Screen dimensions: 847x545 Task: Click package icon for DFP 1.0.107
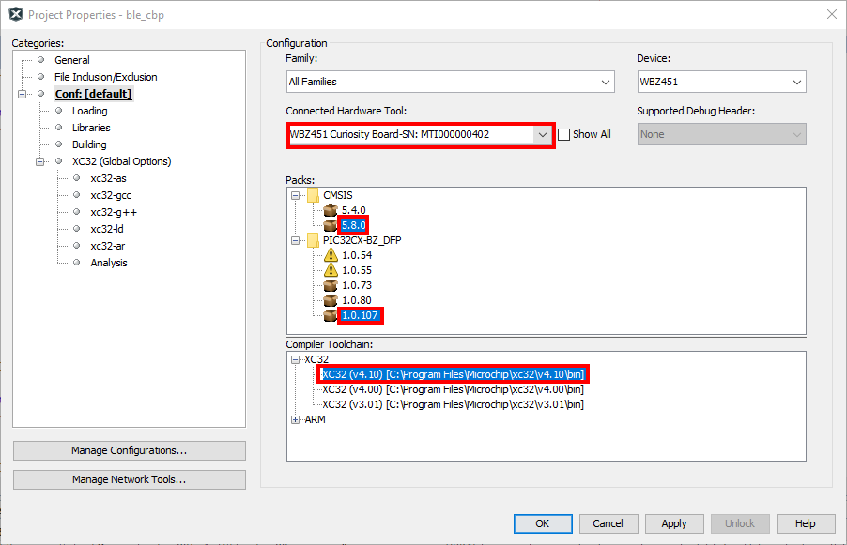tap(331, 316)
